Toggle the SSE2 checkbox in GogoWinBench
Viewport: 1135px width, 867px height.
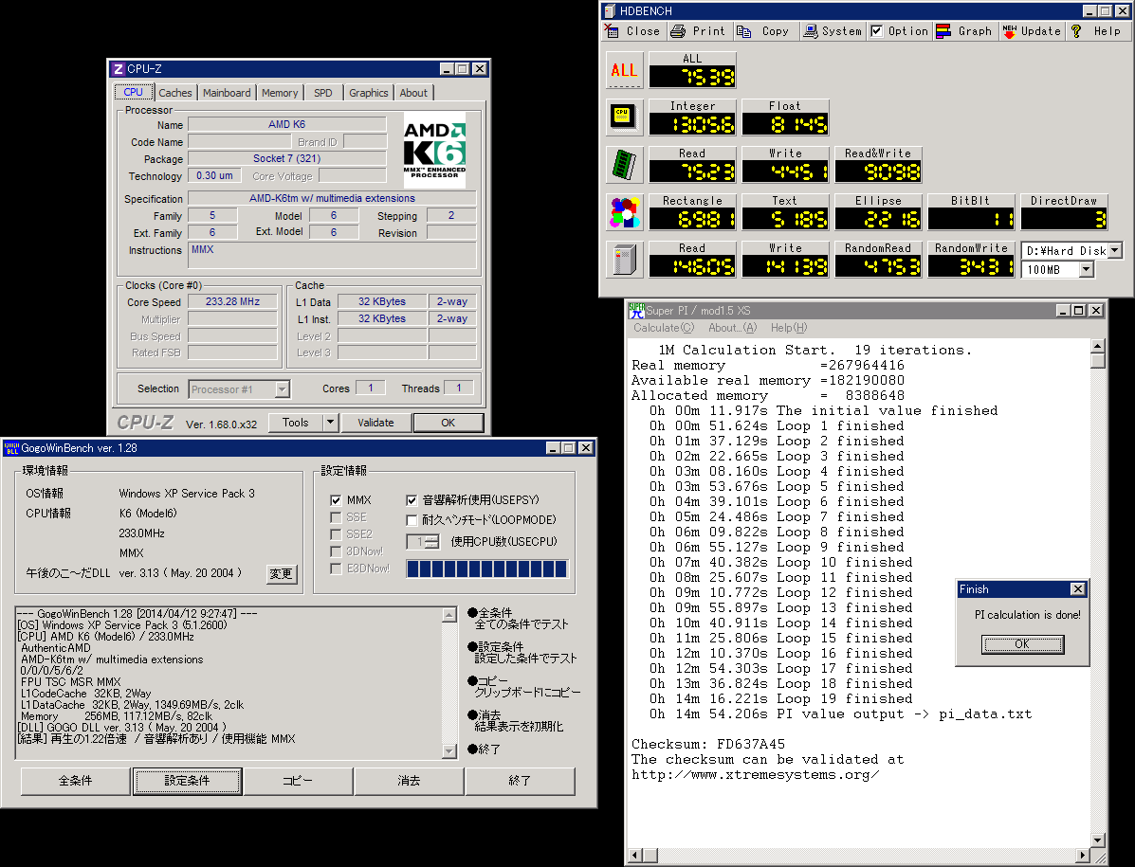click(x=335, y=534)
